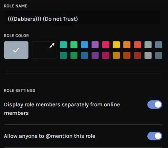Toggle display role members separately switch
168x148 pixels.
[155, 105]
